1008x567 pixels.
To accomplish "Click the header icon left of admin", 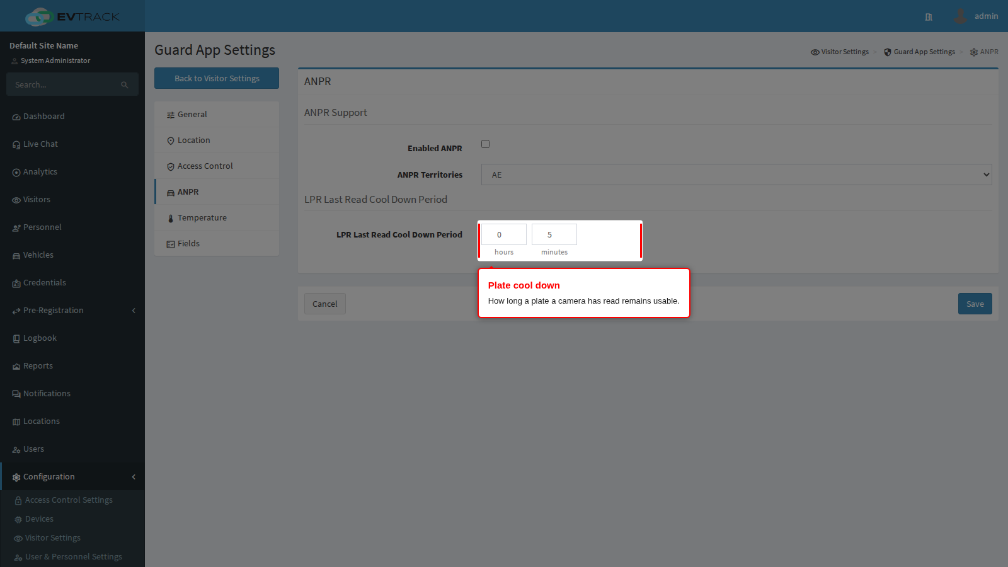I will click(x=929, y=17).
